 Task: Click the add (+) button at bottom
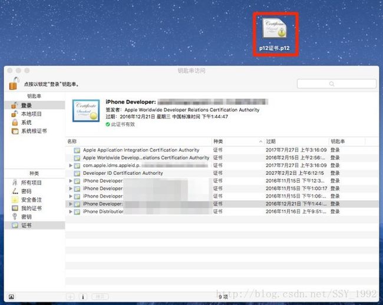70,297
